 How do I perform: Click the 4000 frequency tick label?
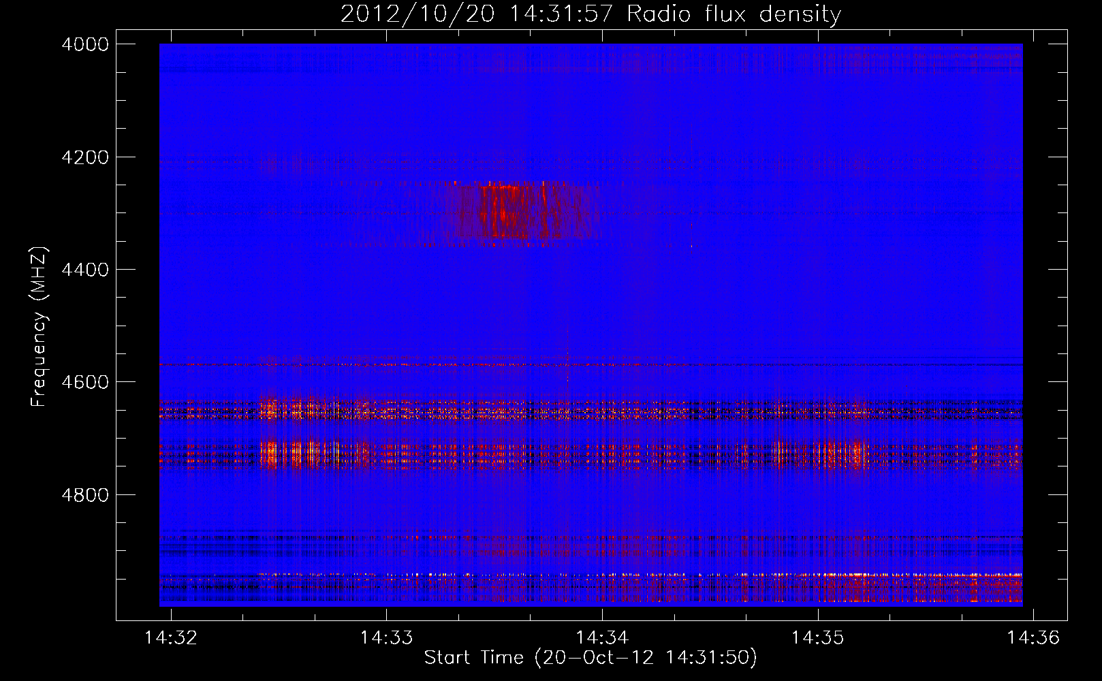point(85,44)
